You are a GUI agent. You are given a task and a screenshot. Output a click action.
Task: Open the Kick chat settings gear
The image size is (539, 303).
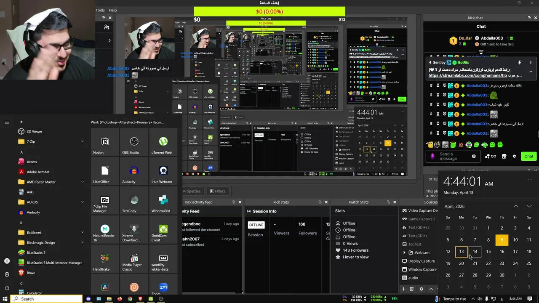pyautogui.click(x=514, y=156)
